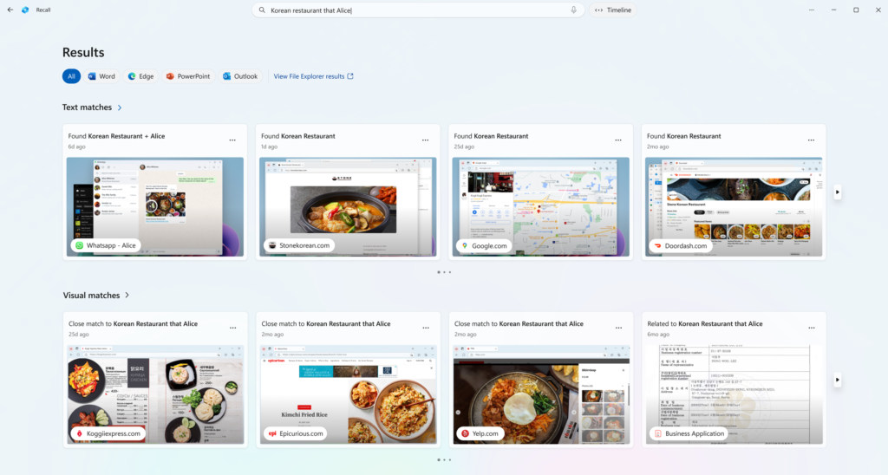Image resolution: width=888 pixels, height=475 pixels.
Task: Show next text matches with right arrow
Action: (x=837, y=192)
